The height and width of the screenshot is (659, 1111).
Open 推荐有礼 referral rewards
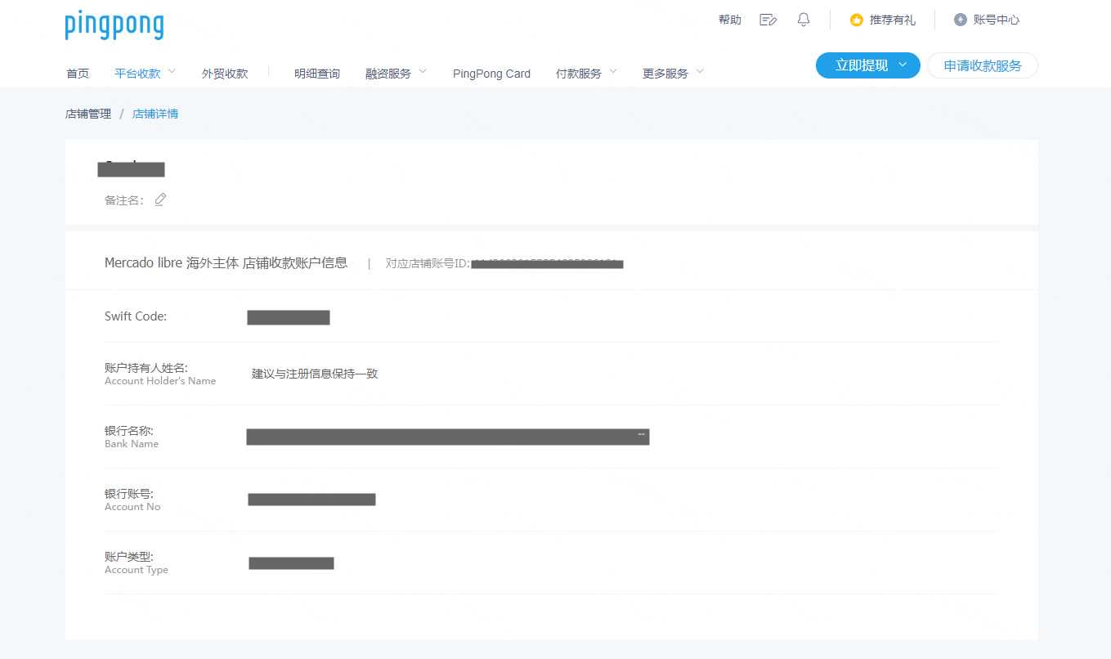click(893, 20)
